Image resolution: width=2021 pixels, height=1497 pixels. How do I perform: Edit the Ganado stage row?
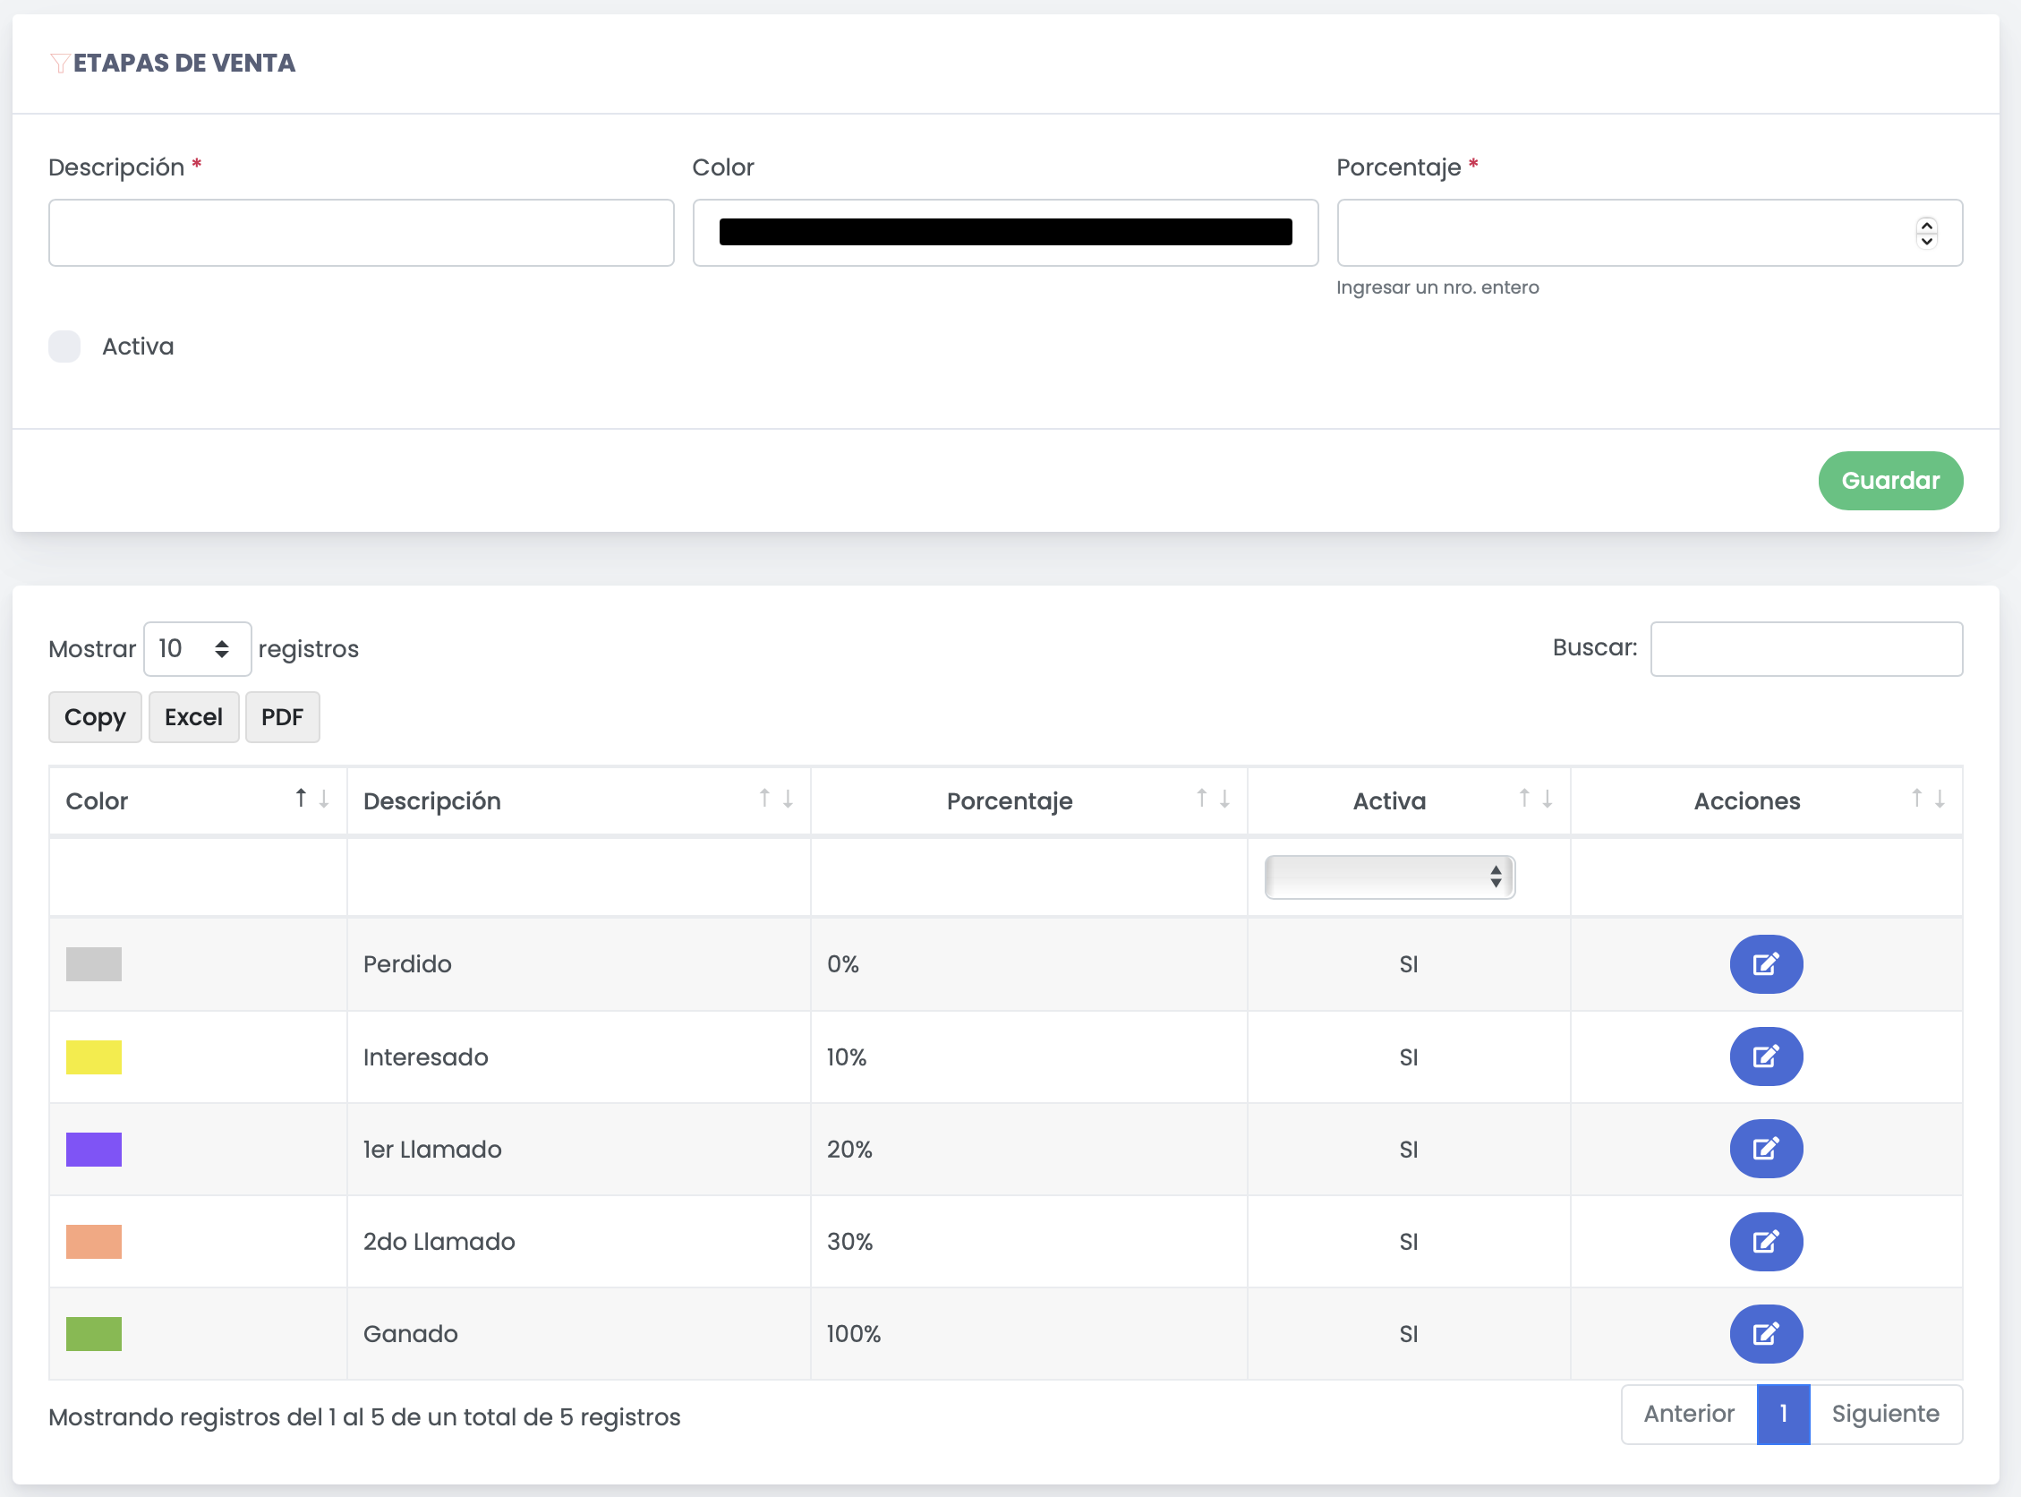click(x=1766, y=1334)
